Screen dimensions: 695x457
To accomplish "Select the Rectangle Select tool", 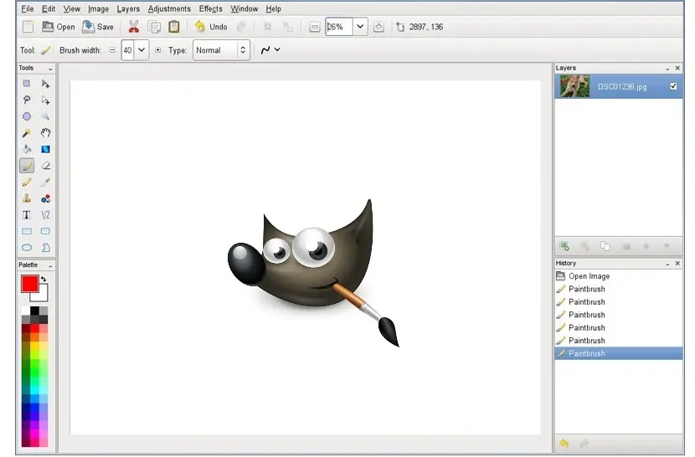I will (x=27, y=84).
